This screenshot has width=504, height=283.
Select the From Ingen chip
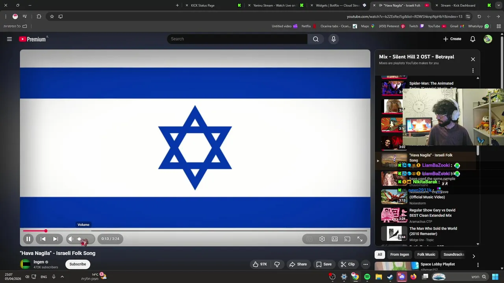tap(400, 255)
